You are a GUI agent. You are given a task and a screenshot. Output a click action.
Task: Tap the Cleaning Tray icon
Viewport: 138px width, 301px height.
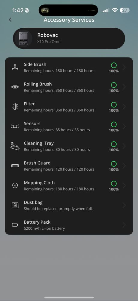(15, 146)
